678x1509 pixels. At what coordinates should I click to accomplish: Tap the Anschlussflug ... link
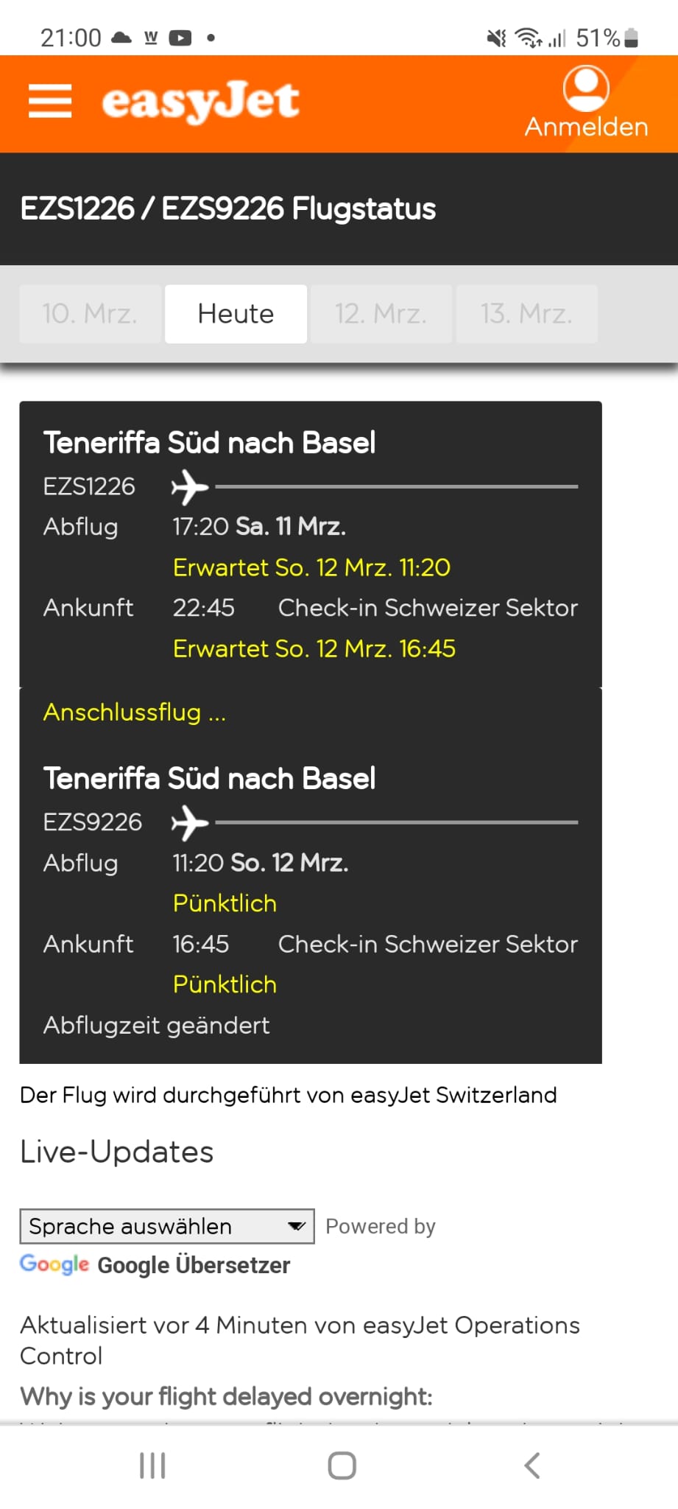point(135,713)
